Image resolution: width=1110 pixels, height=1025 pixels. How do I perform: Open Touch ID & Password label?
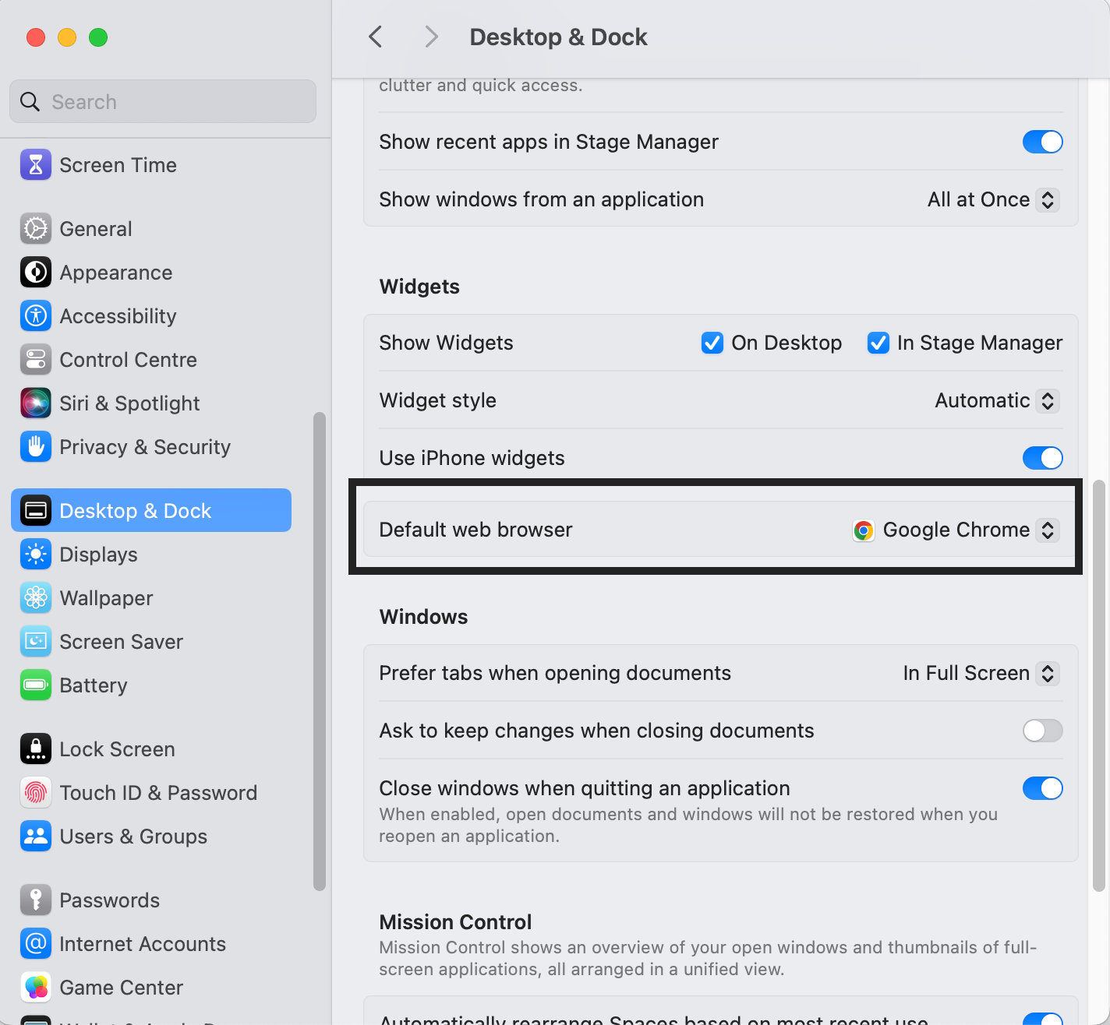tap(159, 793)
